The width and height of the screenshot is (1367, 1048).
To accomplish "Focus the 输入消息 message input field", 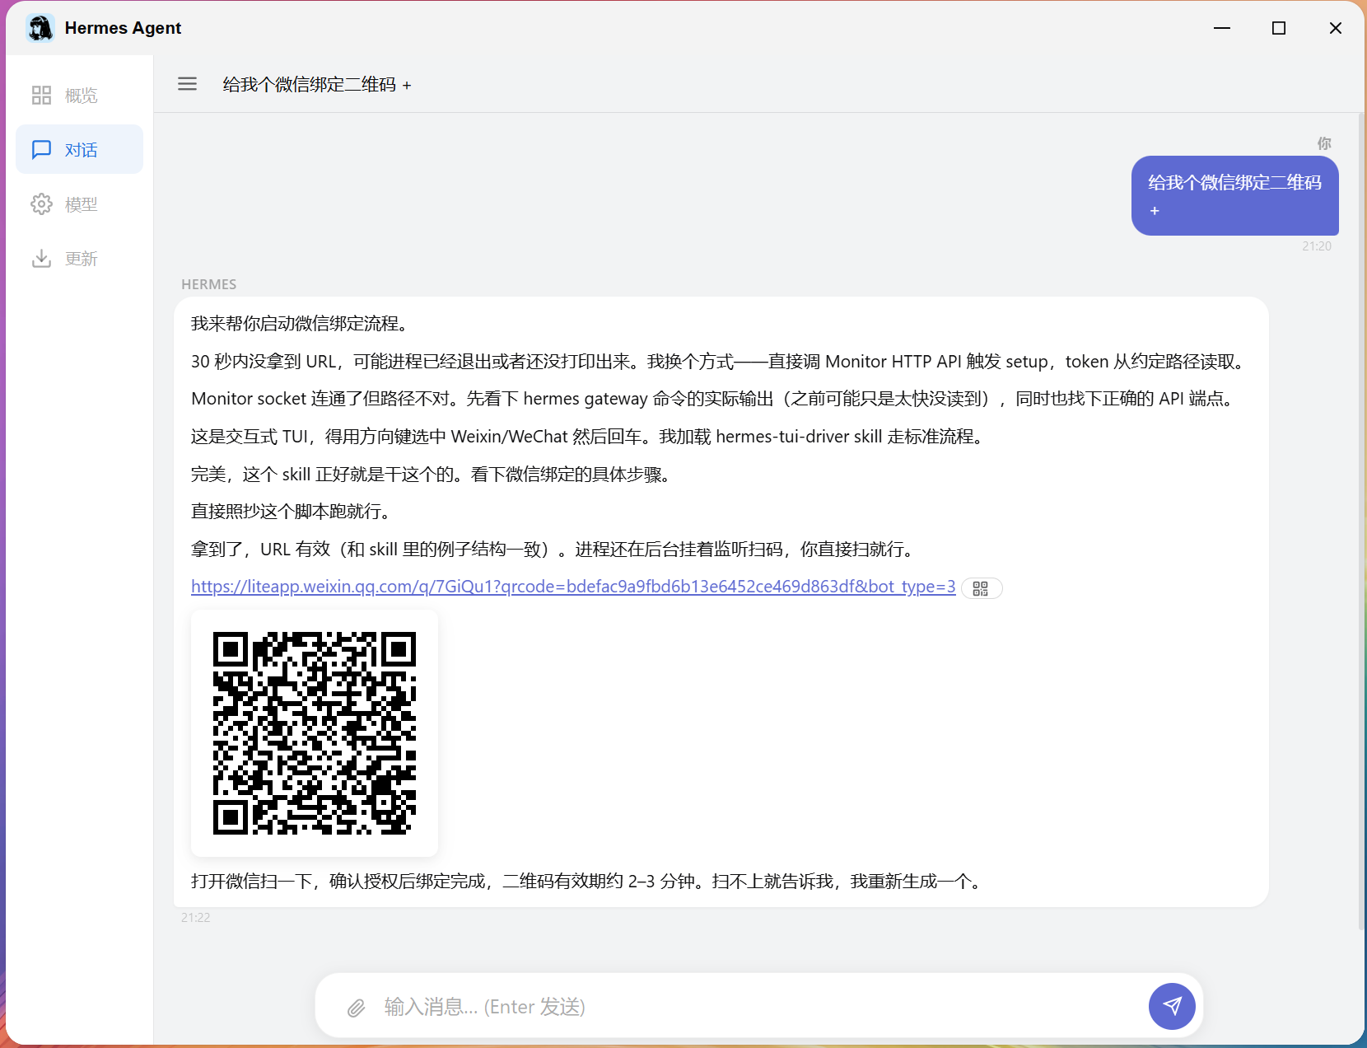I will tap(758, 1007).
